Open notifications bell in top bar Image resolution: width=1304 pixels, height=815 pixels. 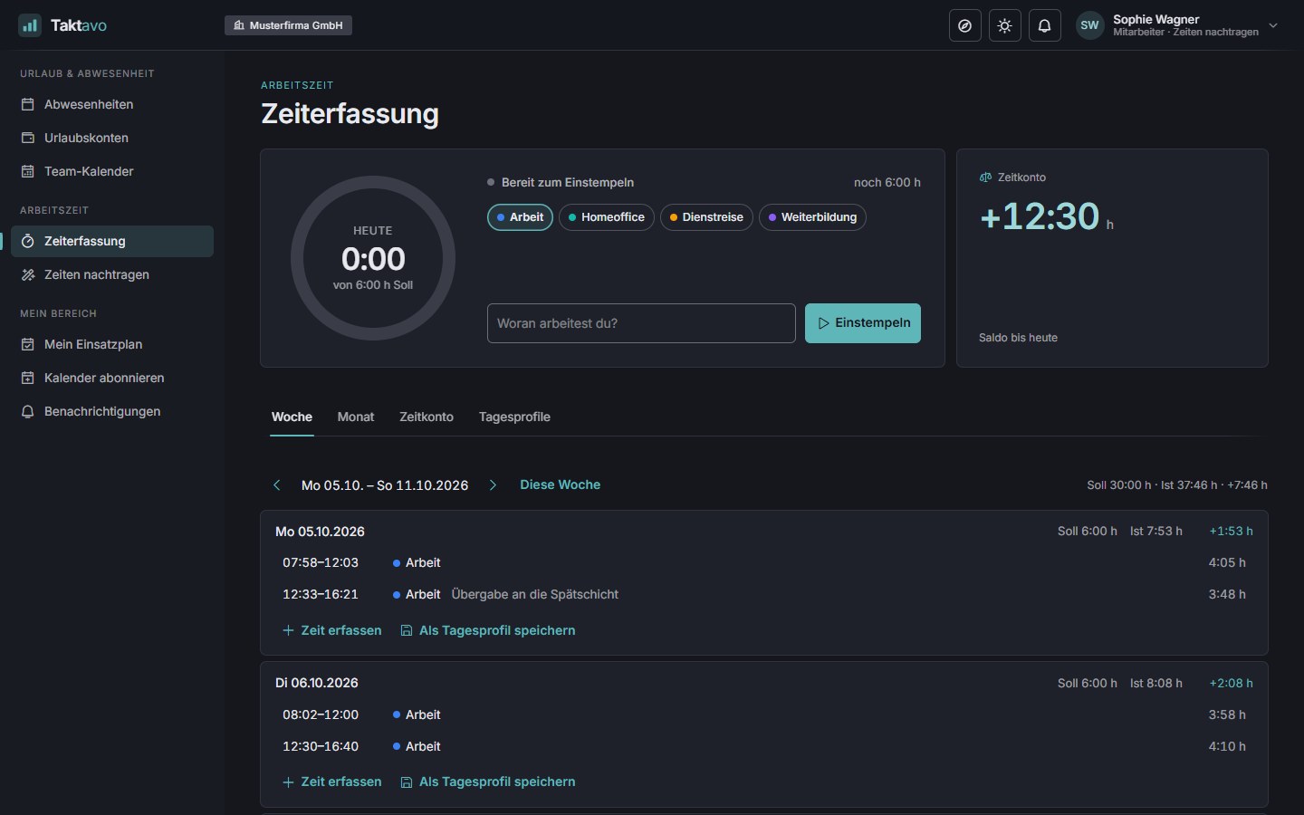(x=1045, y=25)
